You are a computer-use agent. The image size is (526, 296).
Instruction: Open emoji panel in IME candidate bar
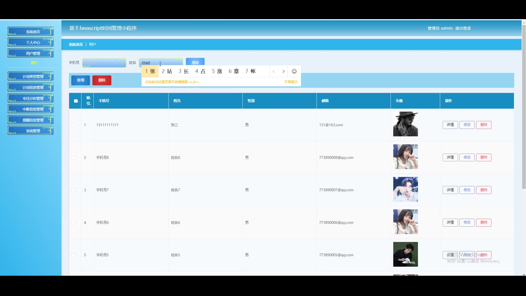point(294,71)
